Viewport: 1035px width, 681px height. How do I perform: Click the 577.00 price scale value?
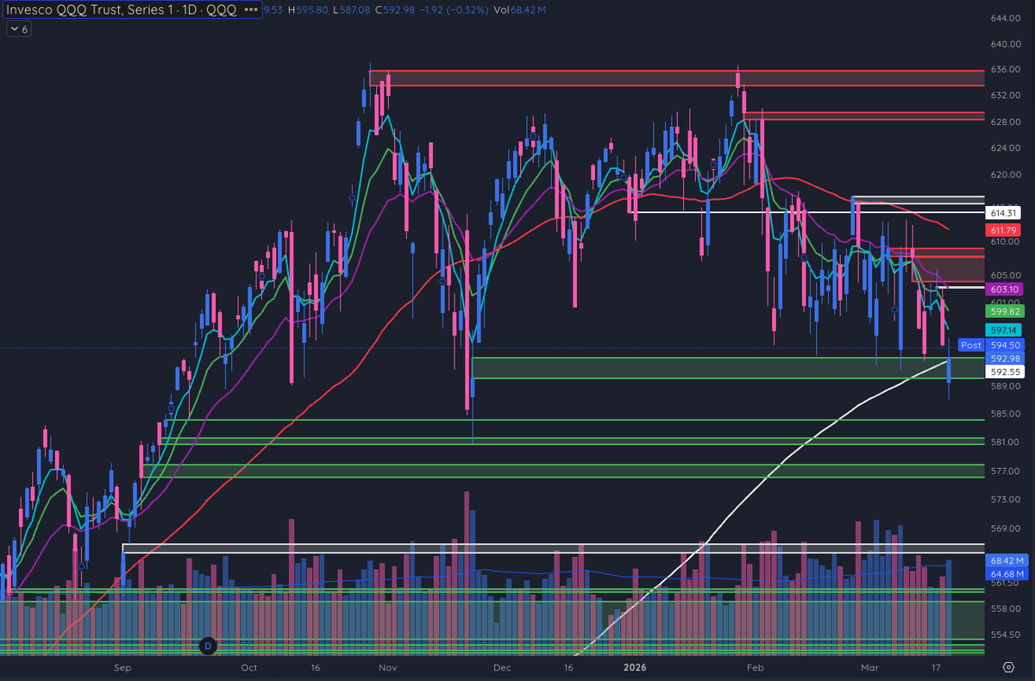[1006, 471]
